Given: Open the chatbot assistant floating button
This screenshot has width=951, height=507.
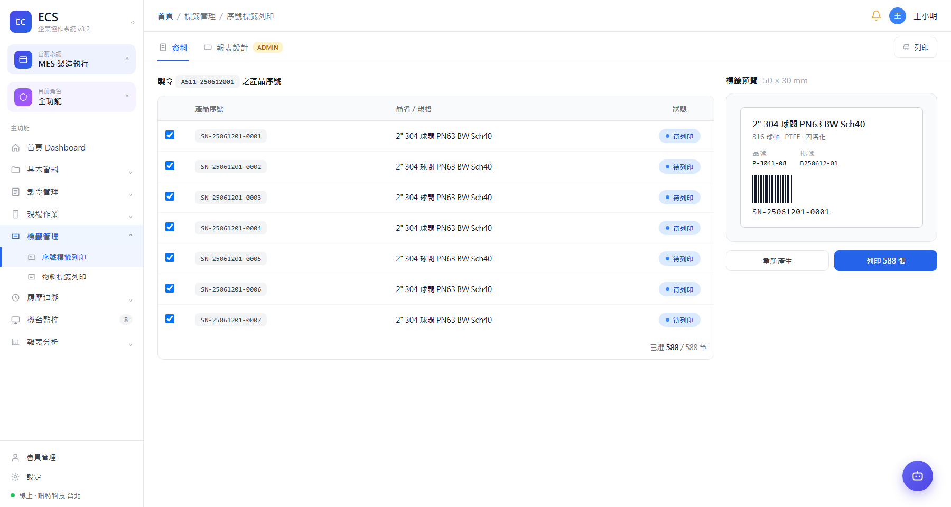Looking at the screenshot, I should coord(918,476).
